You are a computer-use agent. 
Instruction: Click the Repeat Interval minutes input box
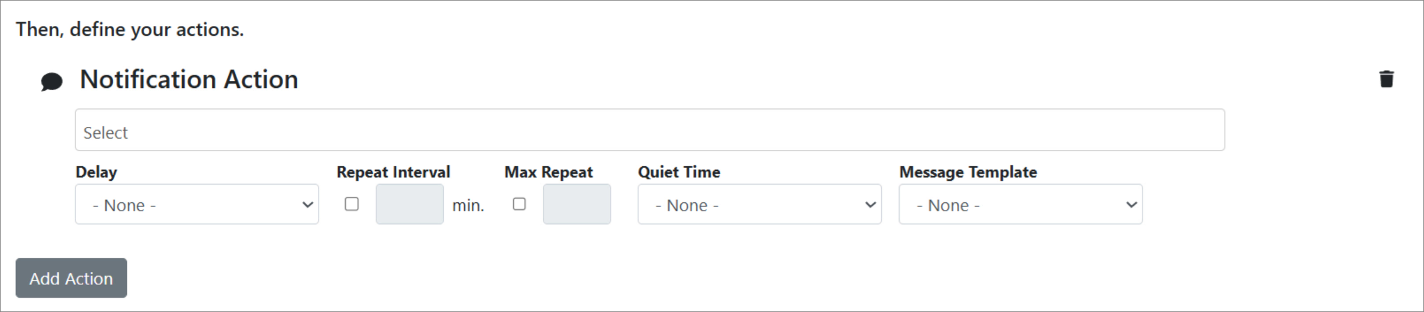[x=409, y=204]
